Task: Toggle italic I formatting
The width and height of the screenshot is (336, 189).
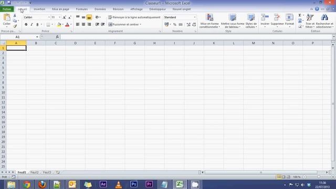Action: point(31,25)
